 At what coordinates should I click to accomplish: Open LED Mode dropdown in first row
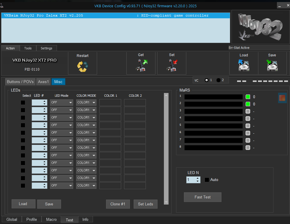pyautogui.click(x=61, y=103)
